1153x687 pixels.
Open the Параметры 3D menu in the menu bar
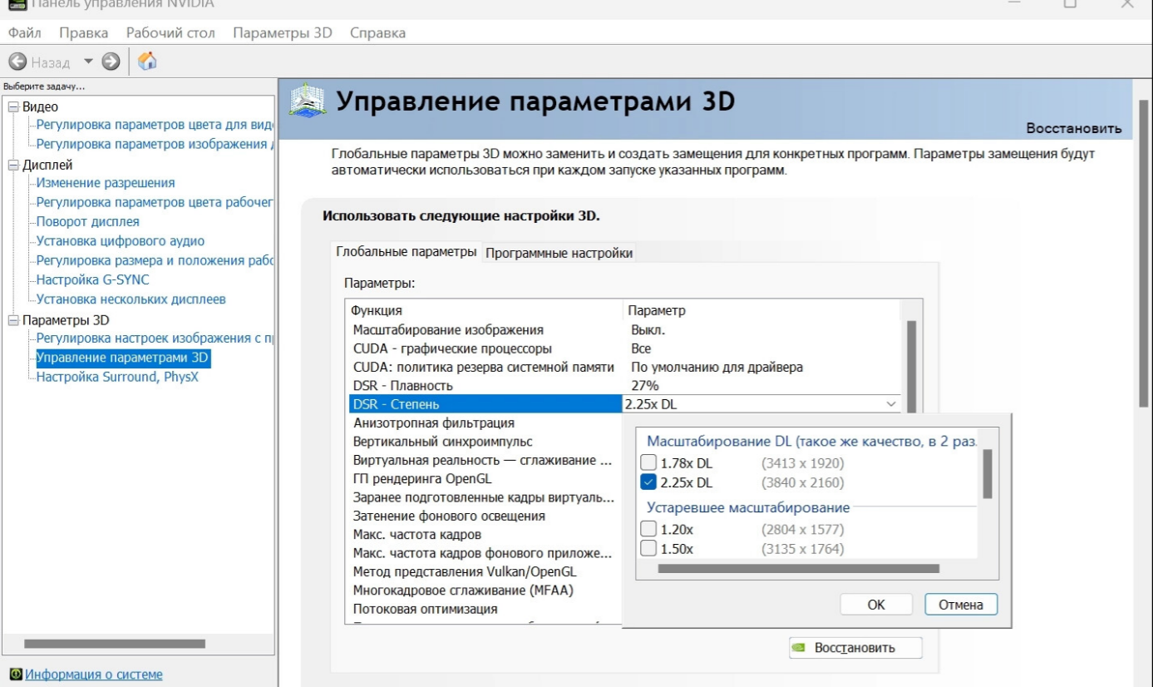point(283,33)
